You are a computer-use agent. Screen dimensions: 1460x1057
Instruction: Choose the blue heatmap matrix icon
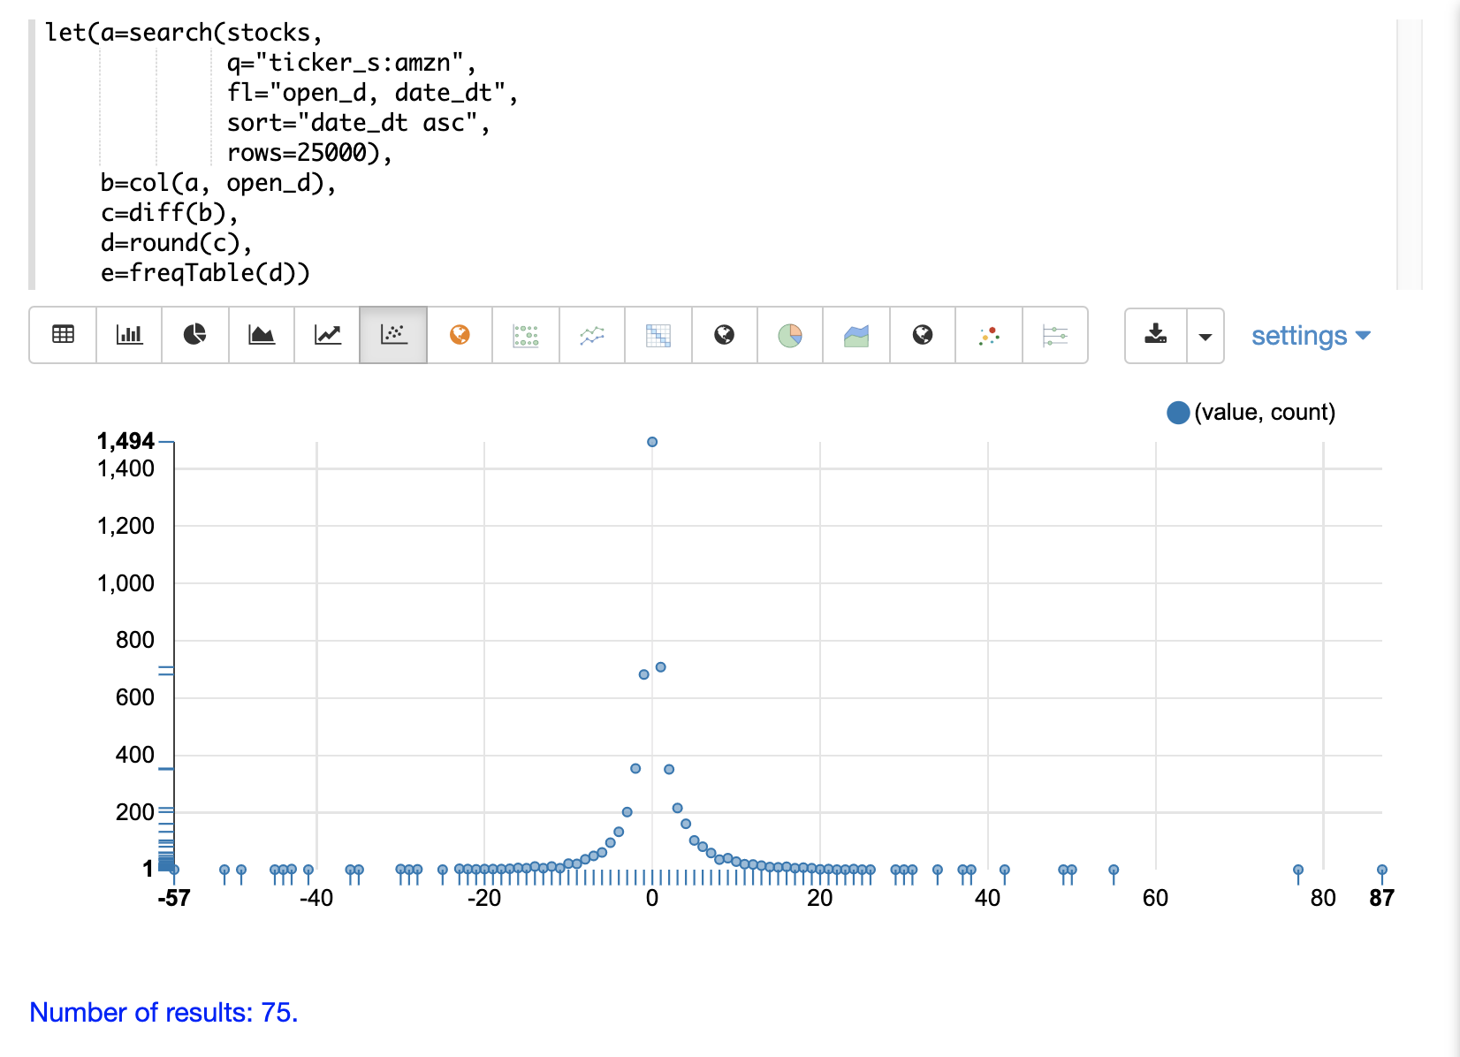[658, 335]
